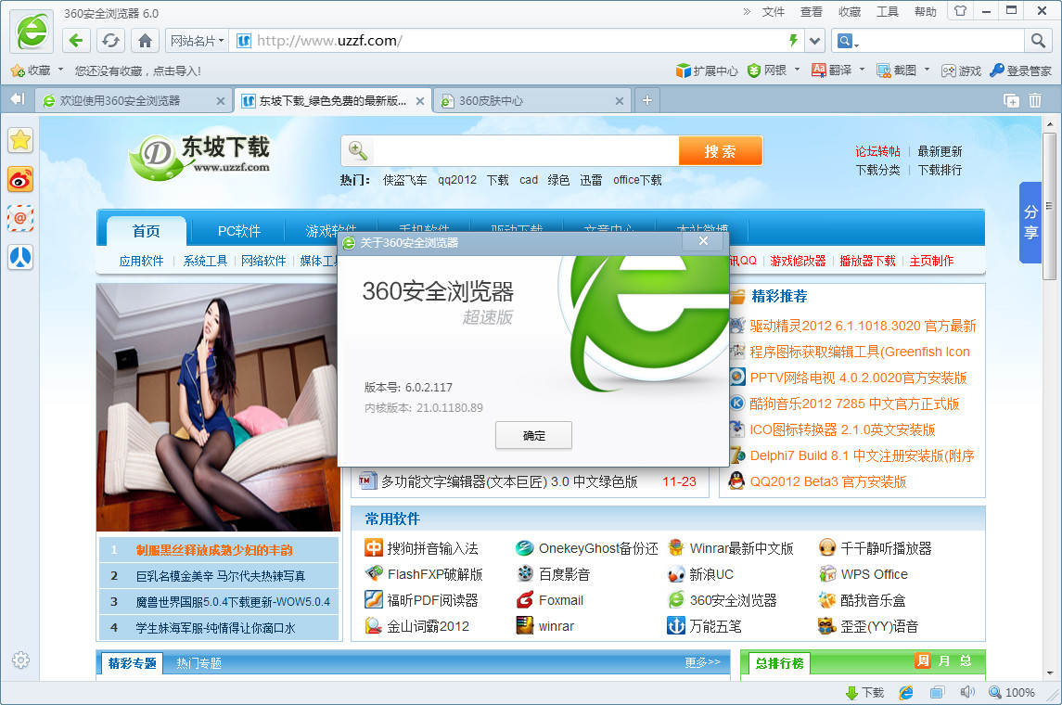Expand the 收藏 dropdown arrow in bookmarks bar
This screenshot has height=705, width=1062.
(x=61, y=70)
